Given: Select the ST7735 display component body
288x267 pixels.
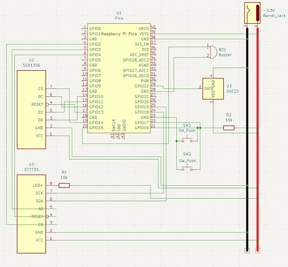Looking at the screenshot, I should click(x=32, y=214).
